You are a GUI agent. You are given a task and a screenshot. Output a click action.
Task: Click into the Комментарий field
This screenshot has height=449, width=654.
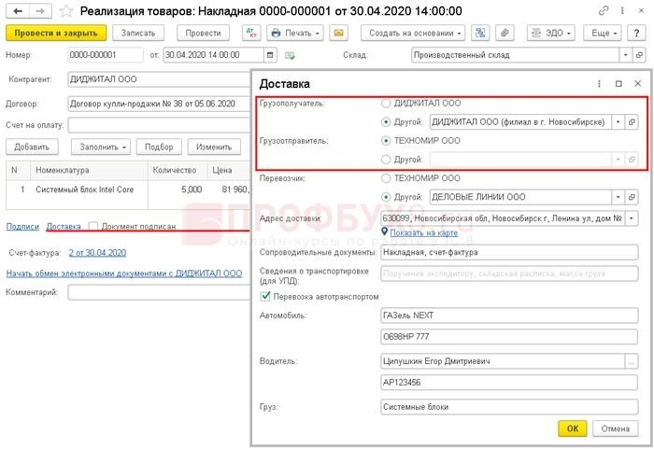tap(159, 292)
